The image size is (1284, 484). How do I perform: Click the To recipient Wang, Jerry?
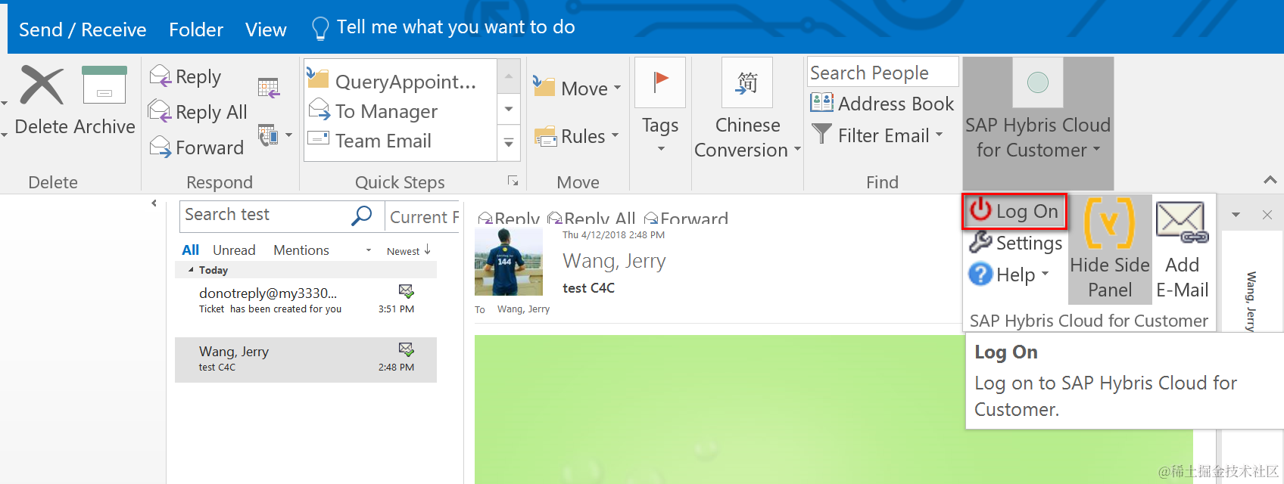[523, 309]
